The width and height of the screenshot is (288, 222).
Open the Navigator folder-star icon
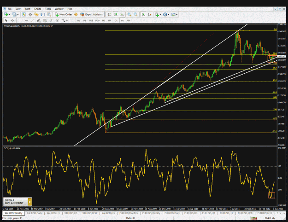36,14
